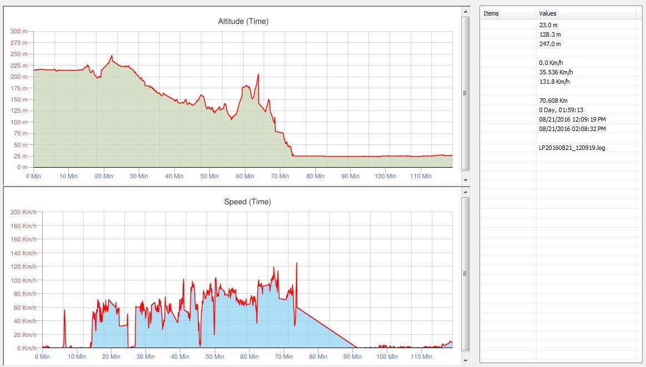Grab the Altitude chart vertical scrollbar thumb
The height and width of the screenshot is (367, 646).
click(x=465, y=93)
